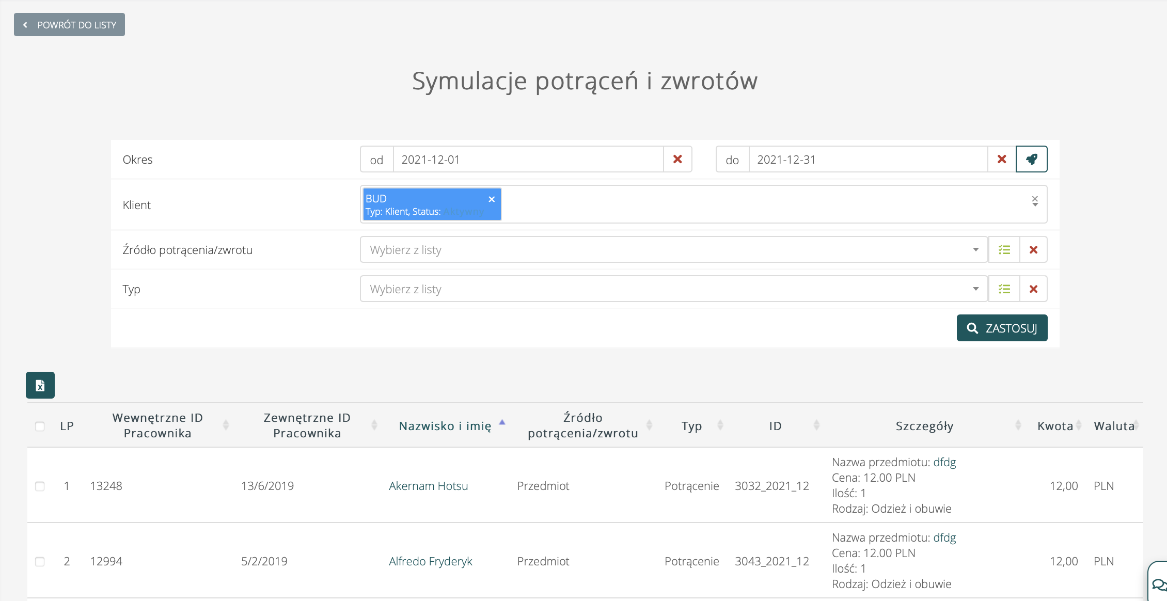Export the table using the Excel icon button
This screenshot has width=1167, height=601.
40,385
